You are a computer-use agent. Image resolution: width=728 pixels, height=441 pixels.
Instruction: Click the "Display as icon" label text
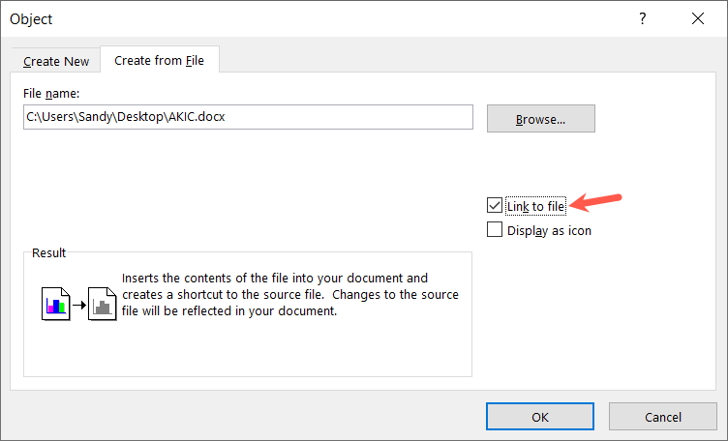click(x=549, y=230)
